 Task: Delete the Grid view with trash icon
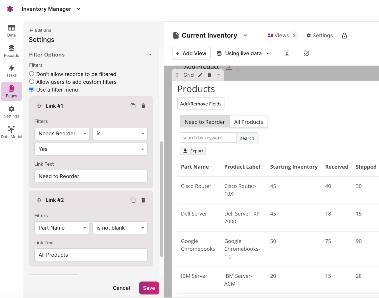click(x=209, y=75)
